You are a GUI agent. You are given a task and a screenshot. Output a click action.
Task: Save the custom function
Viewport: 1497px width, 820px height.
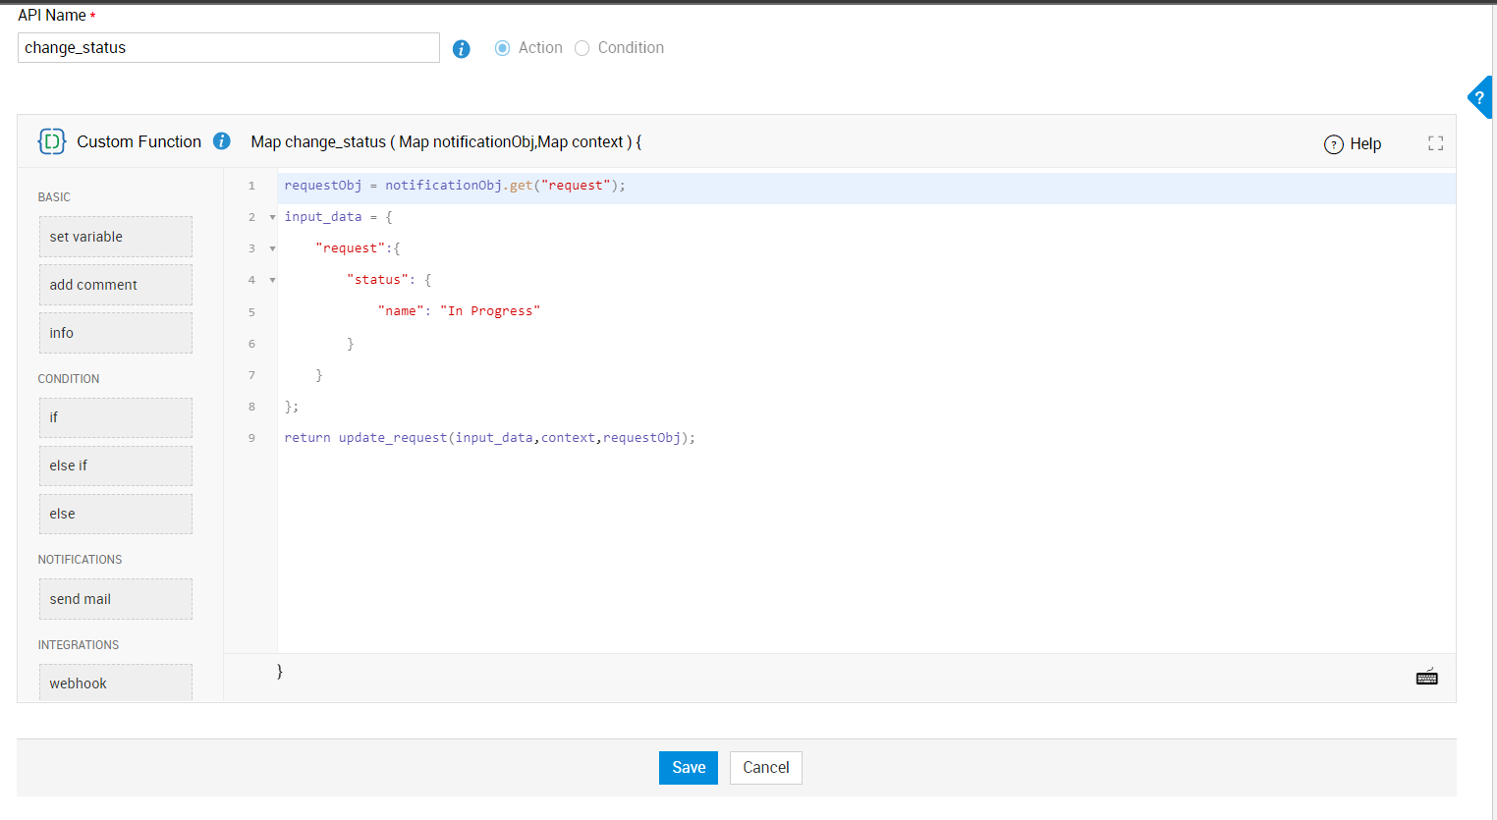pyautogui.click(x=688, y=768)
